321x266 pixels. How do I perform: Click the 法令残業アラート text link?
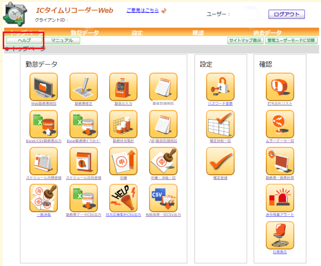point(280,215)
